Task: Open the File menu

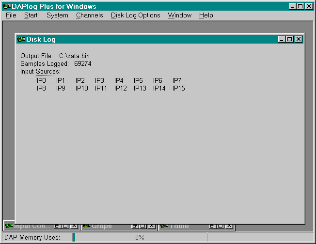Action: 11,15
